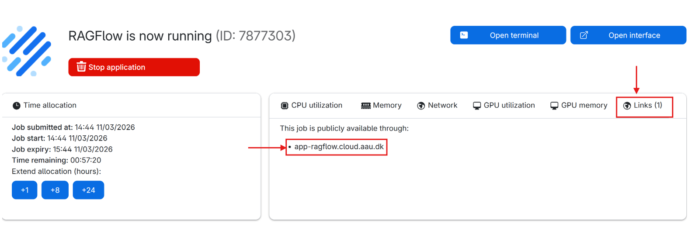
Task: Click the monitor icon for GPU memory
Action: pyautogui.click(x=554, y=106)
